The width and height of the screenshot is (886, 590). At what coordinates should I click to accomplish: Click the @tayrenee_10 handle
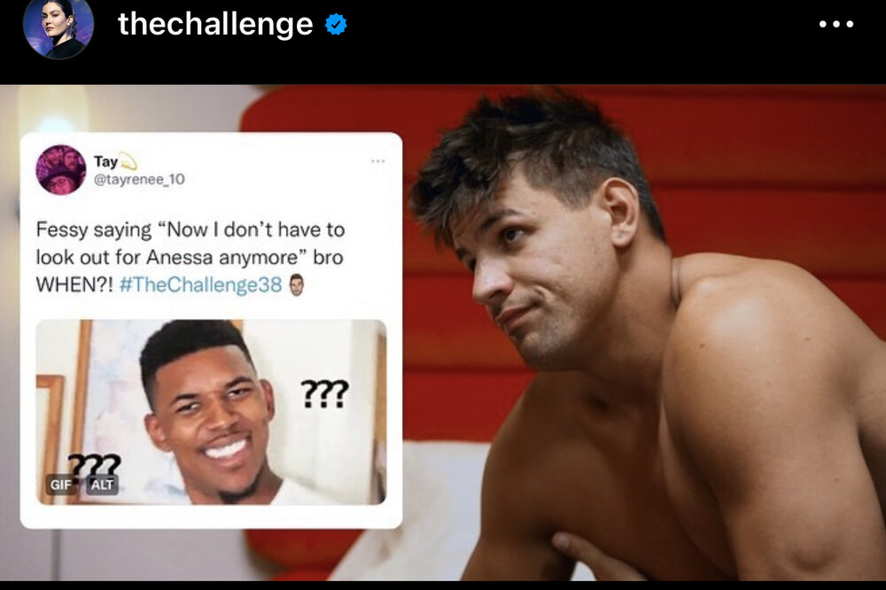(x=138, y=180)
